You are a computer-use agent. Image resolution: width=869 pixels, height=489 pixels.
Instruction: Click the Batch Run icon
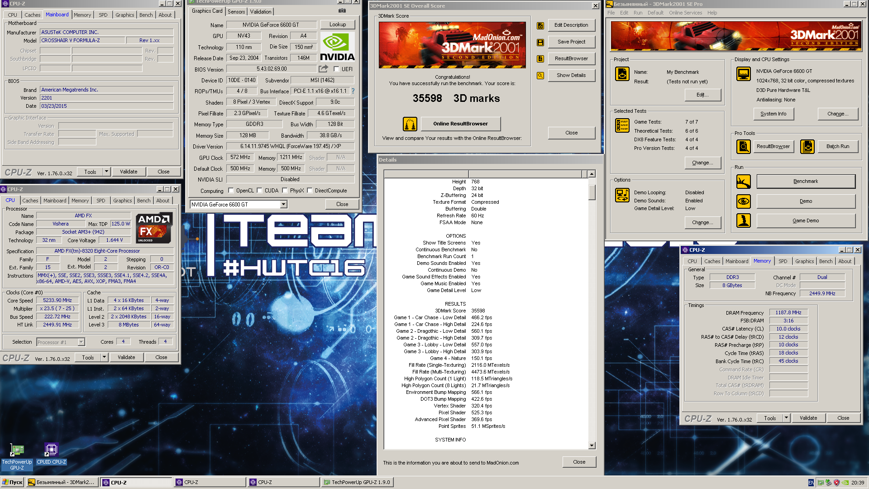[x=807, y=146]
